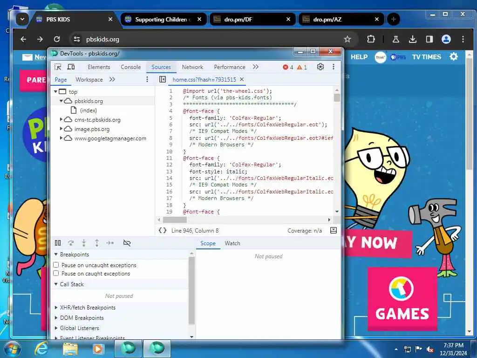Viewport: 477px width, 358px height.
Task: Open the Chrome profile avatar
Action: pyautogui.click(x=446, y=39)
